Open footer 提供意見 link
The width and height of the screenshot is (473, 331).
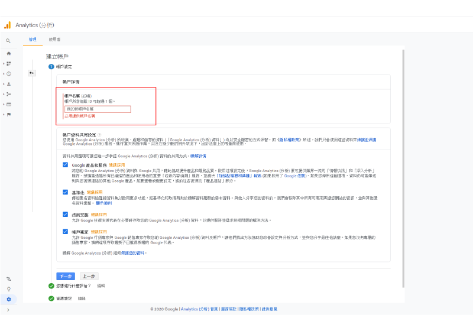click(x=270, y=309)
